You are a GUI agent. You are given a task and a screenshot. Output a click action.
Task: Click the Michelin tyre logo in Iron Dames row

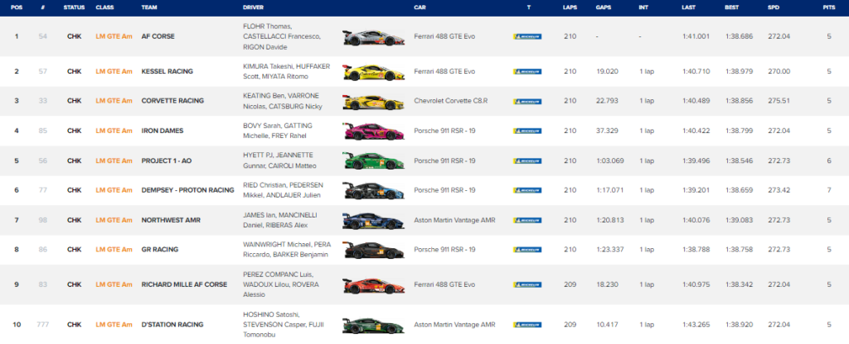(527, 131)
